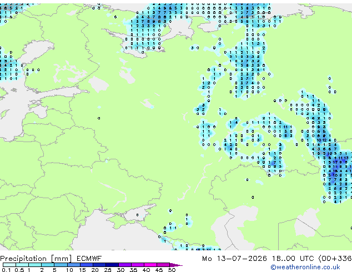Click the '10' legend scale value
The height and width of the screenshot is (272, 352).
pyautogui.click(x=69, y=270)
